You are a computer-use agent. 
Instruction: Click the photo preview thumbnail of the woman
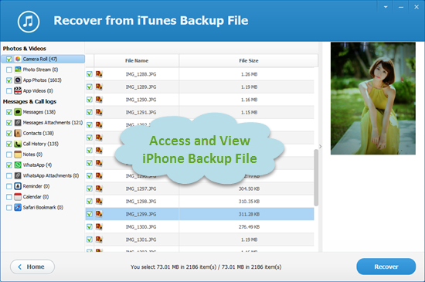point(373,98)
